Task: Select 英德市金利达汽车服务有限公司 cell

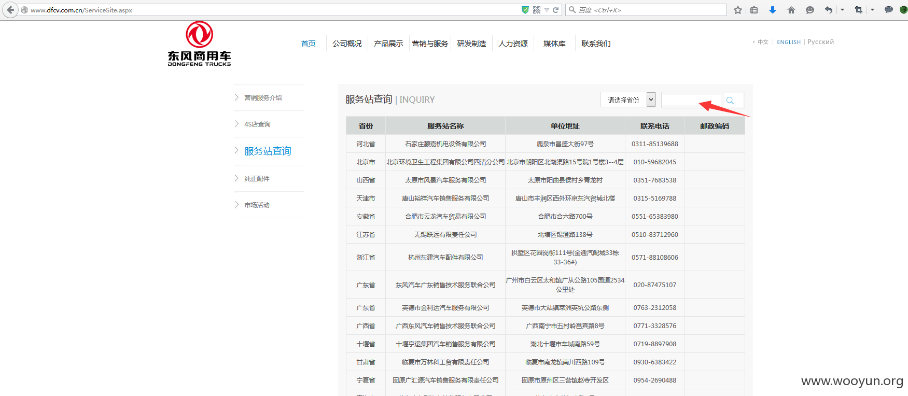Action: (x=445, y=308)
